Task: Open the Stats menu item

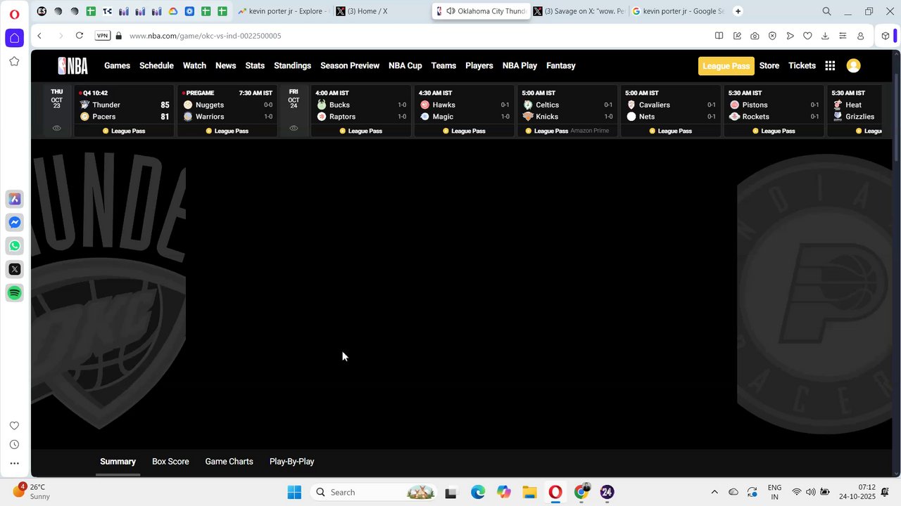Action: (255, 65)
